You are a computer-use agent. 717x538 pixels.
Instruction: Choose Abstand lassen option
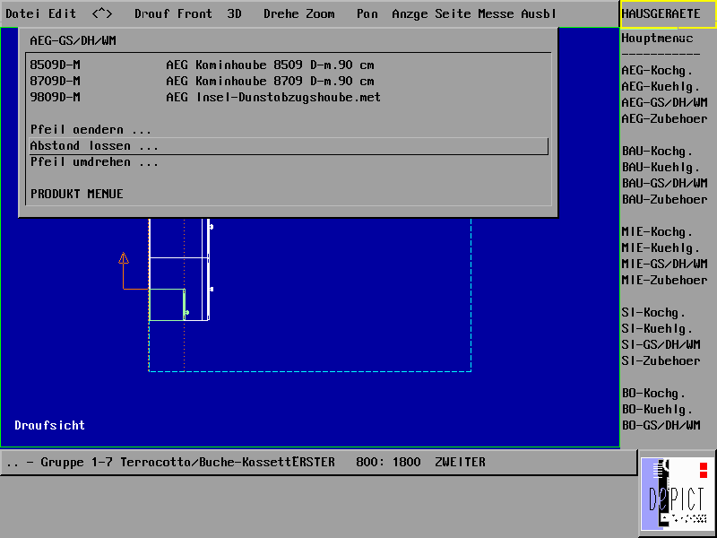coord(288,146)
